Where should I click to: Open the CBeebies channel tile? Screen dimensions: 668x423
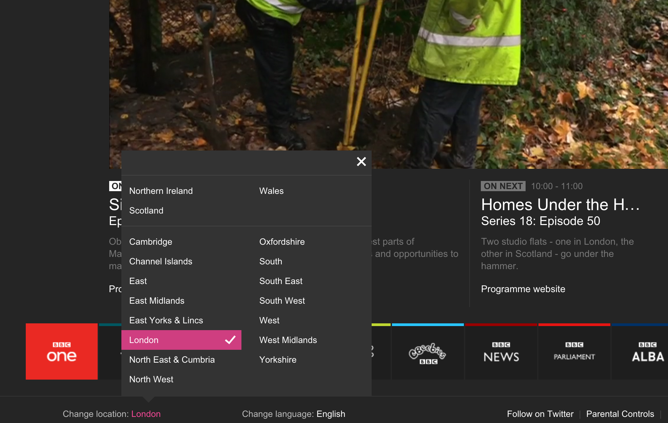point(428,351)
